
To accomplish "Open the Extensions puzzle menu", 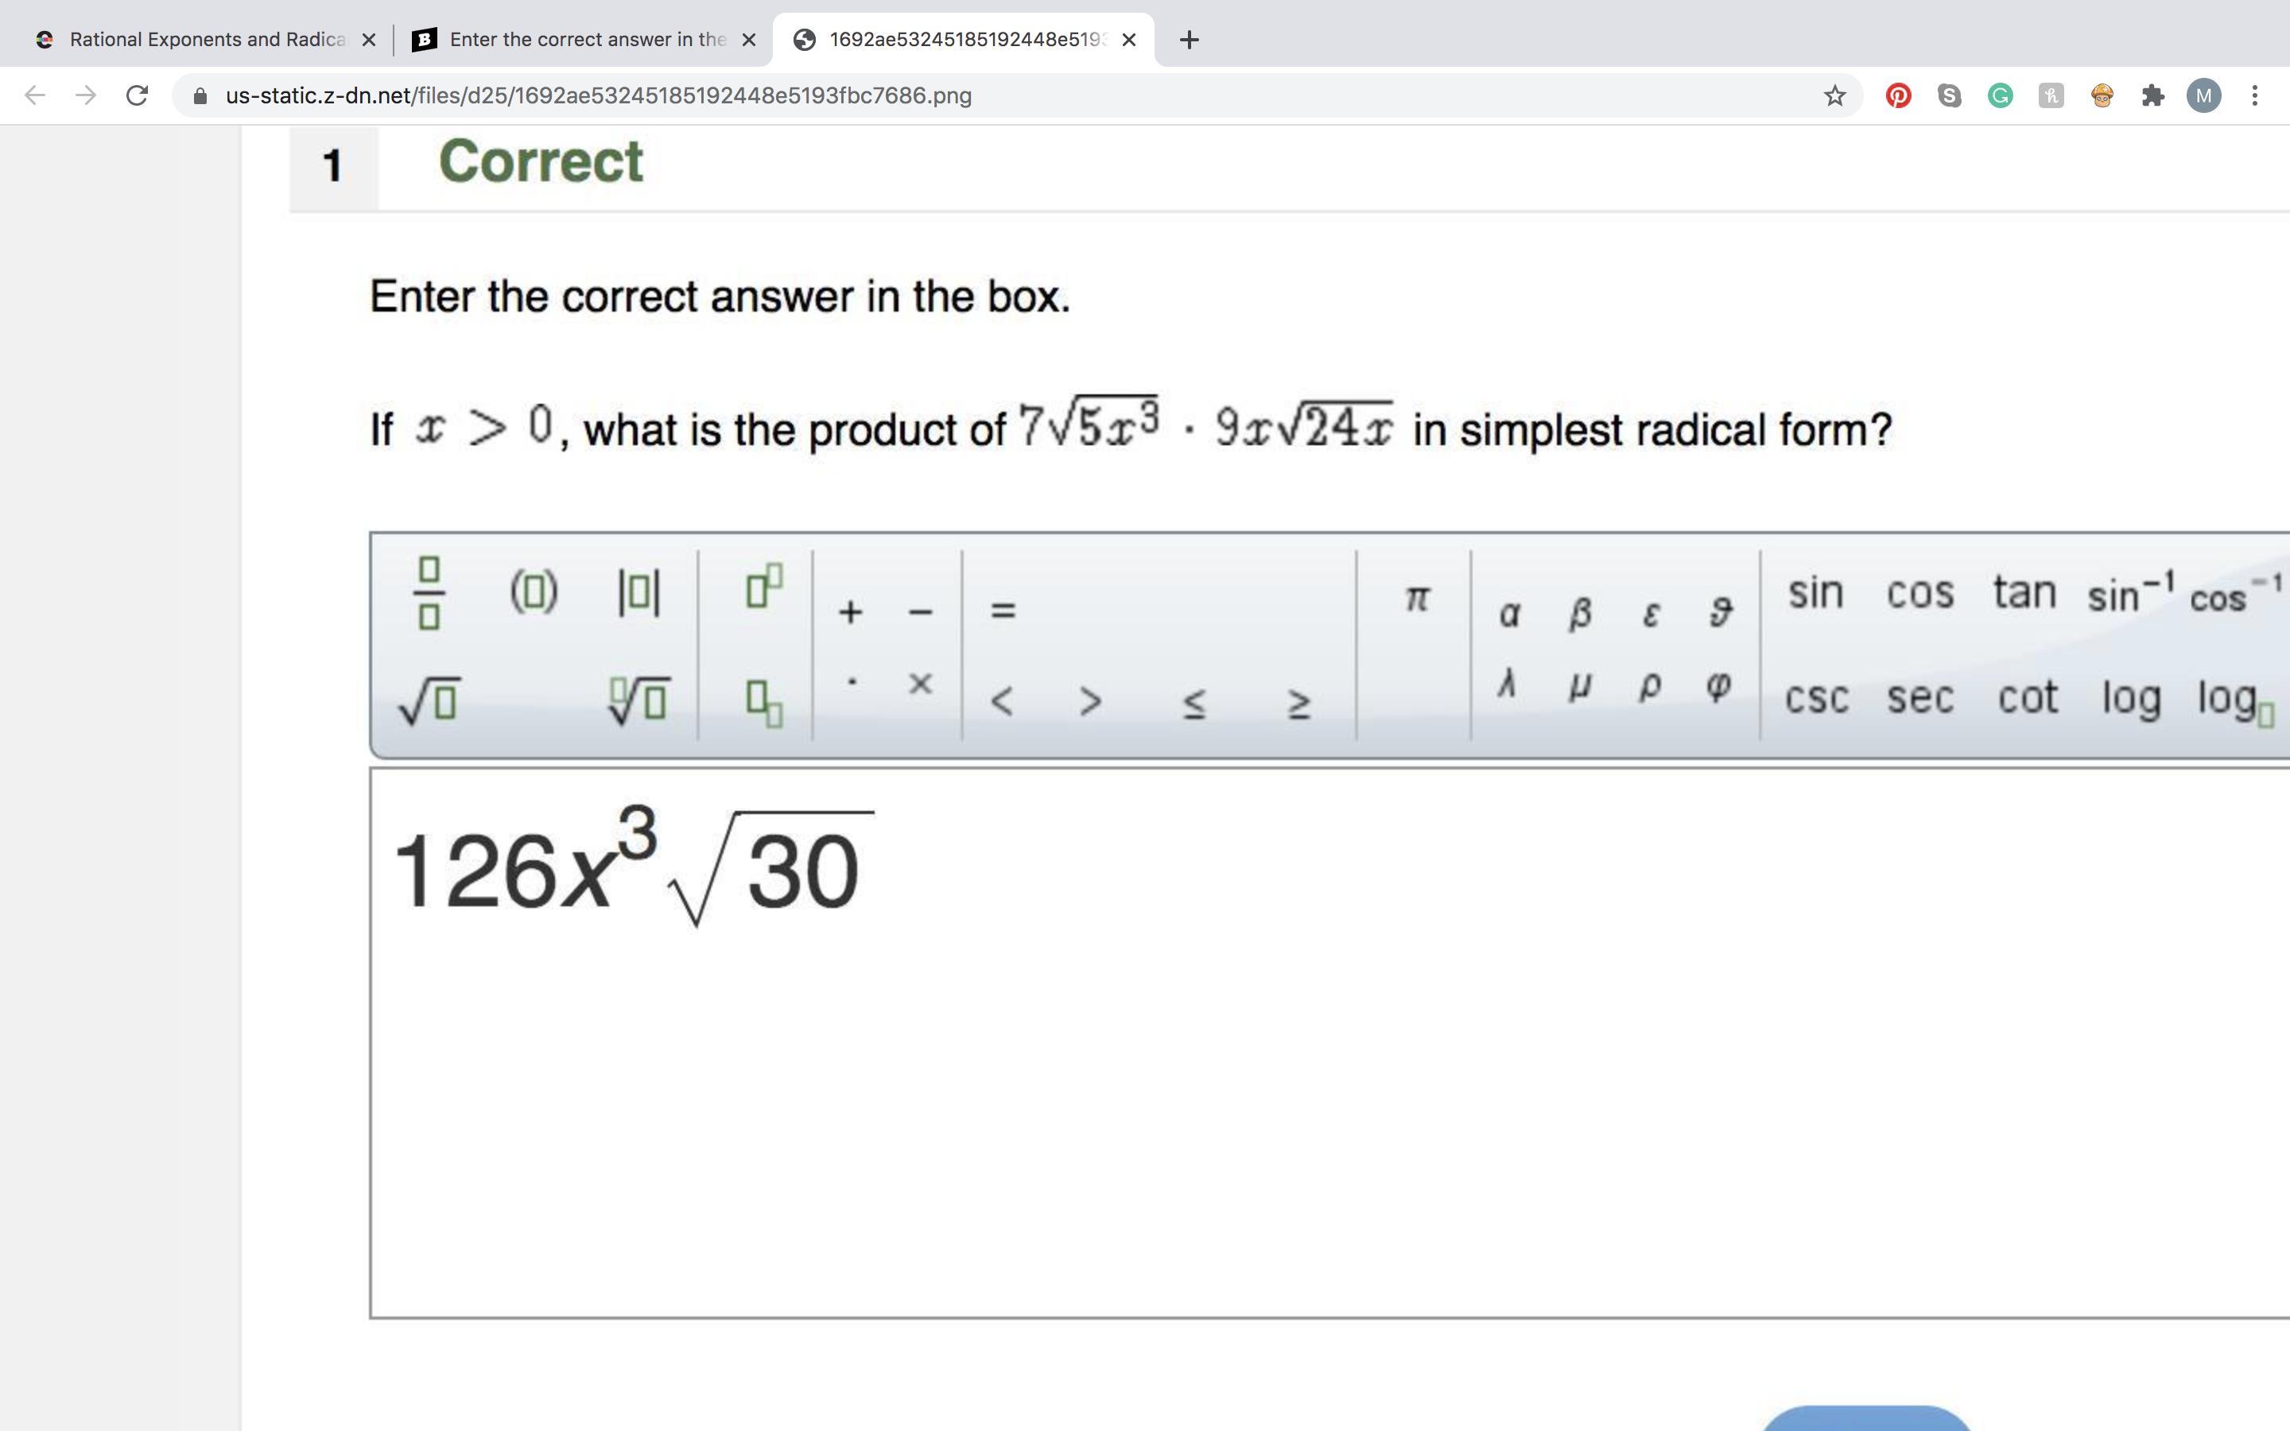I will click(x=2152, y=95).
